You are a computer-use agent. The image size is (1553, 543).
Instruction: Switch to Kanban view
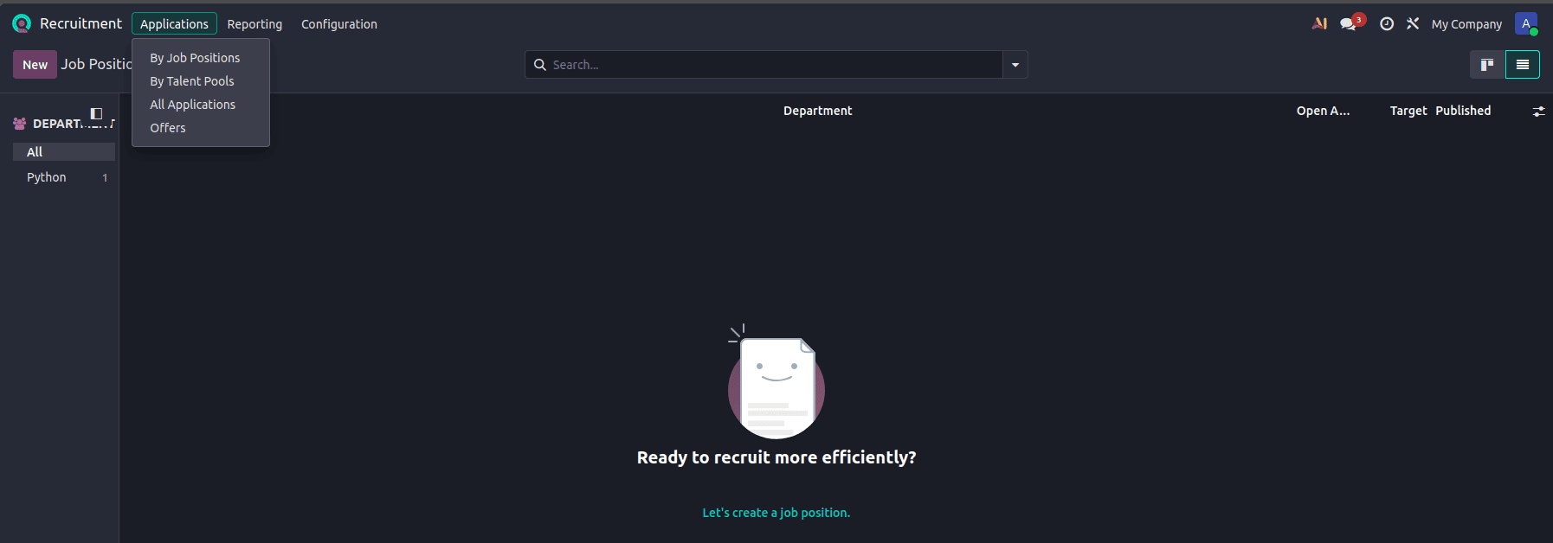click(x=1487, y=64)
